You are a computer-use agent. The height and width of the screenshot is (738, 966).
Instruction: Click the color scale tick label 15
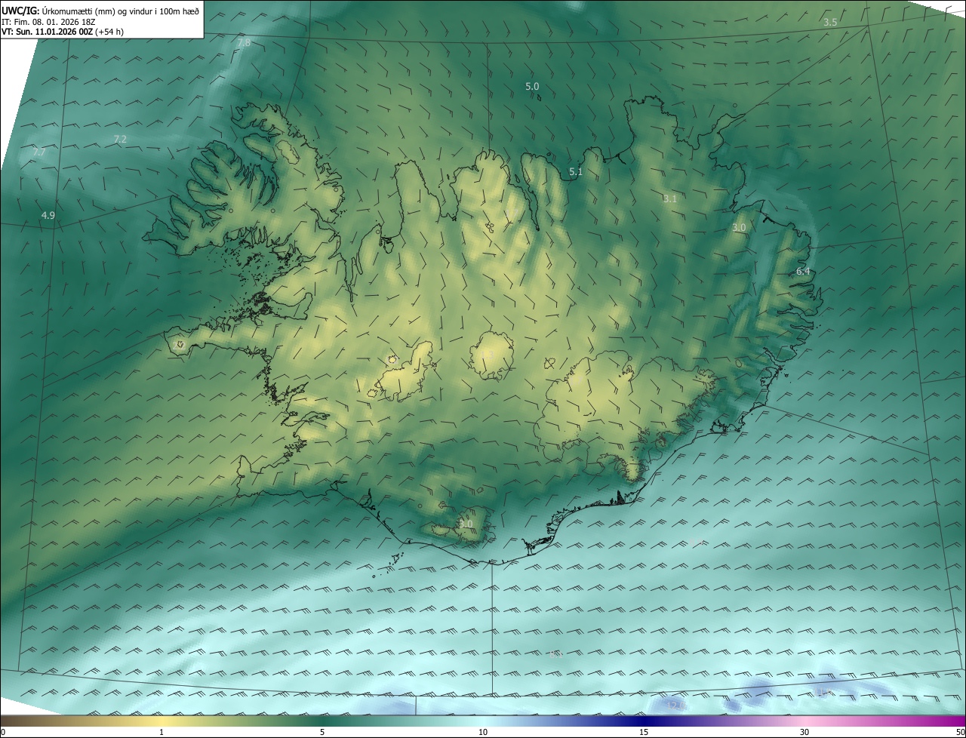pos(644,732)
